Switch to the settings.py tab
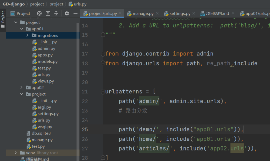Screen dimensions: 270x161 tap(180, 14)
